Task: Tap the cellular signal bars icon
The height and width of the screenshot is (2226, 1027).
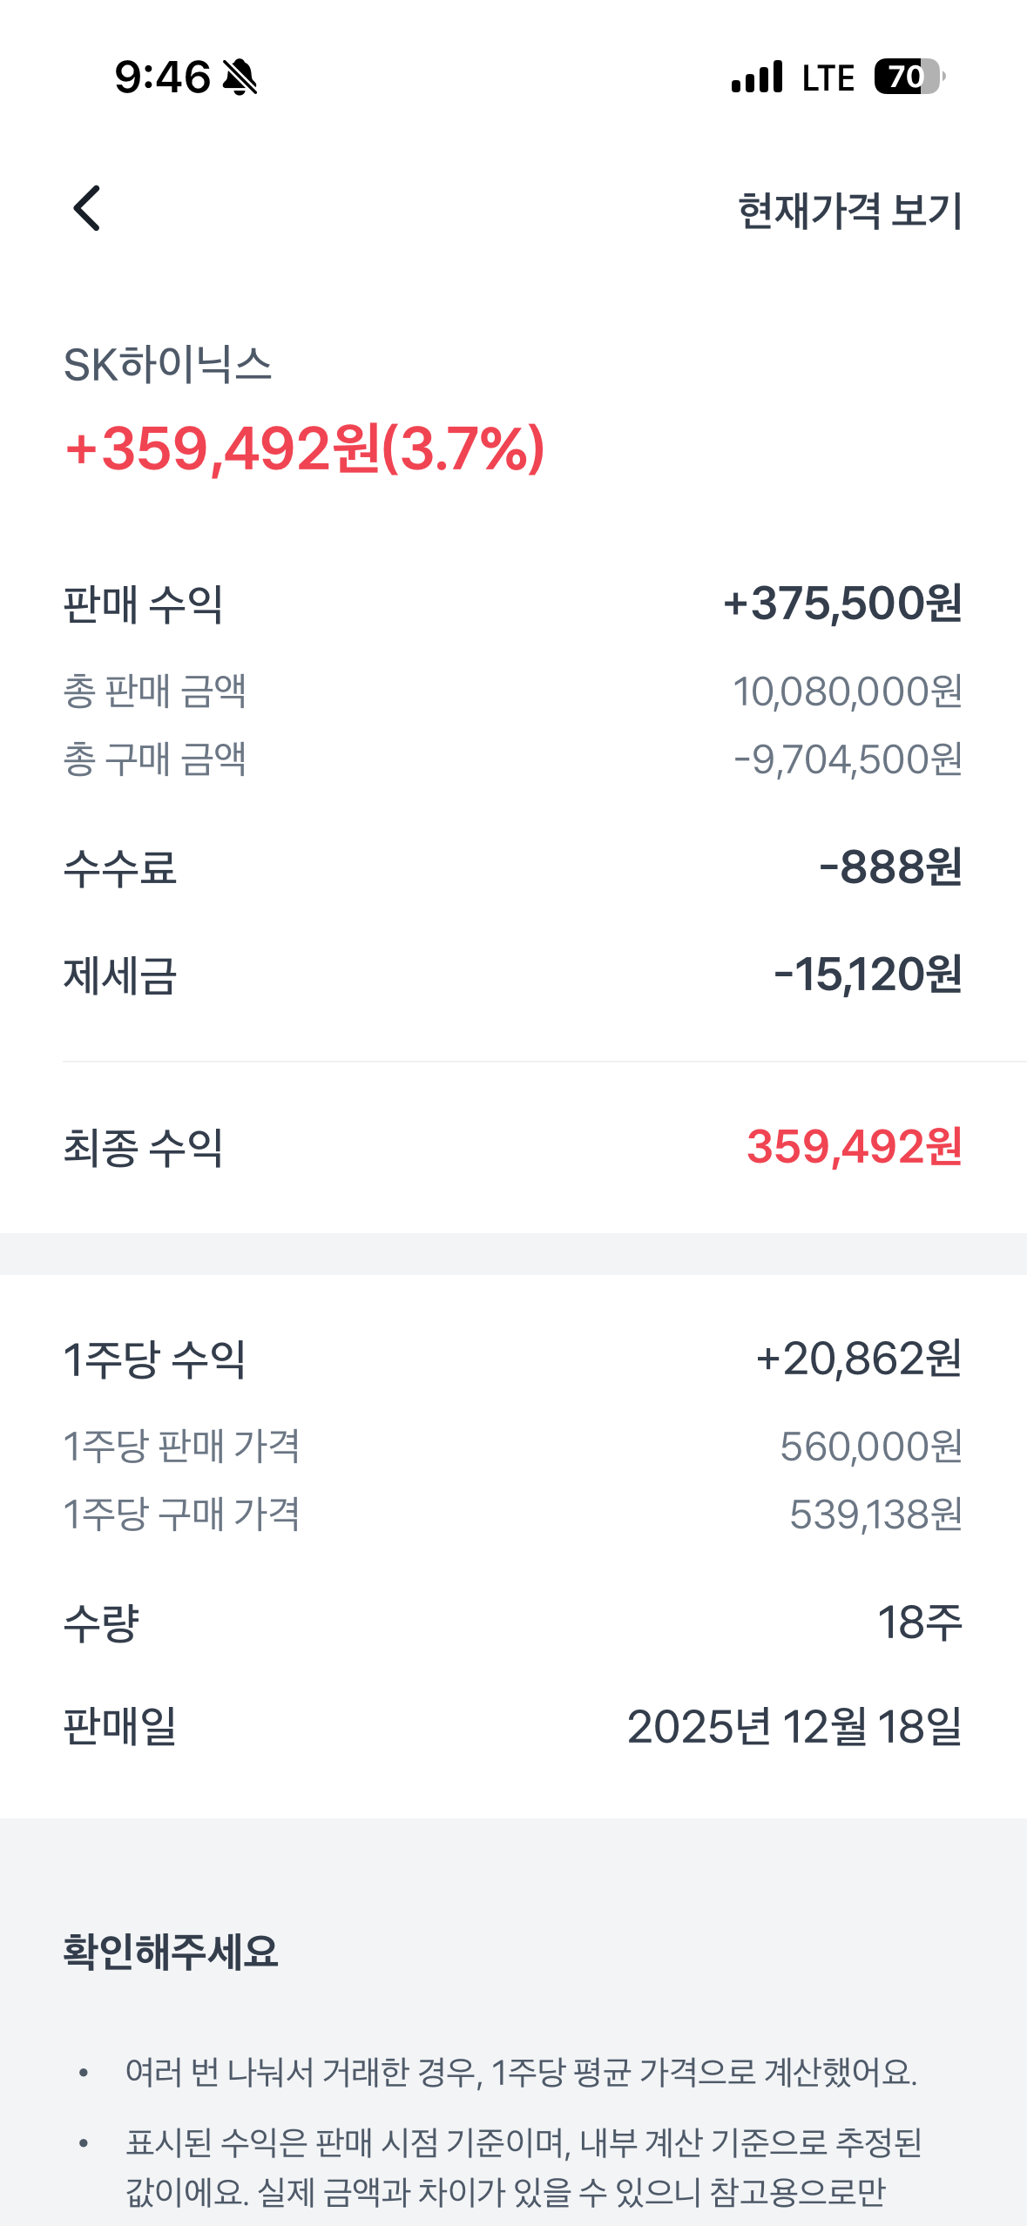Action: (x=757, y=78)
